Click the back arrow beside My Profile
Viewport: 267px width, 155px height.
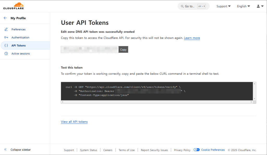click(5, 18)
